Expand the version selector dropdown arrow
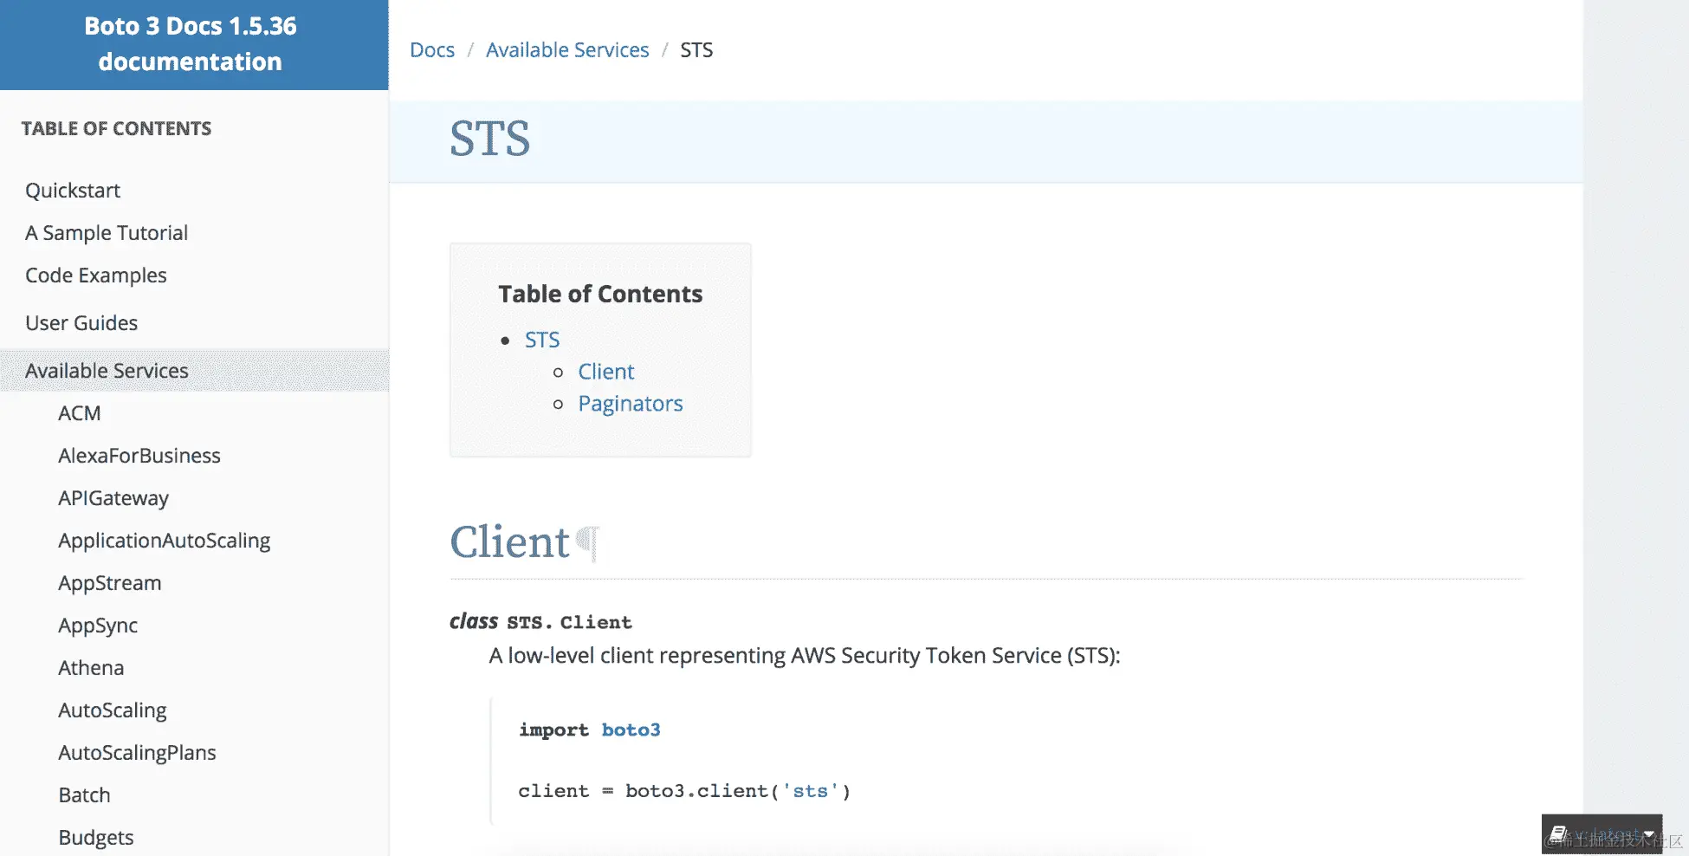 1648,835
